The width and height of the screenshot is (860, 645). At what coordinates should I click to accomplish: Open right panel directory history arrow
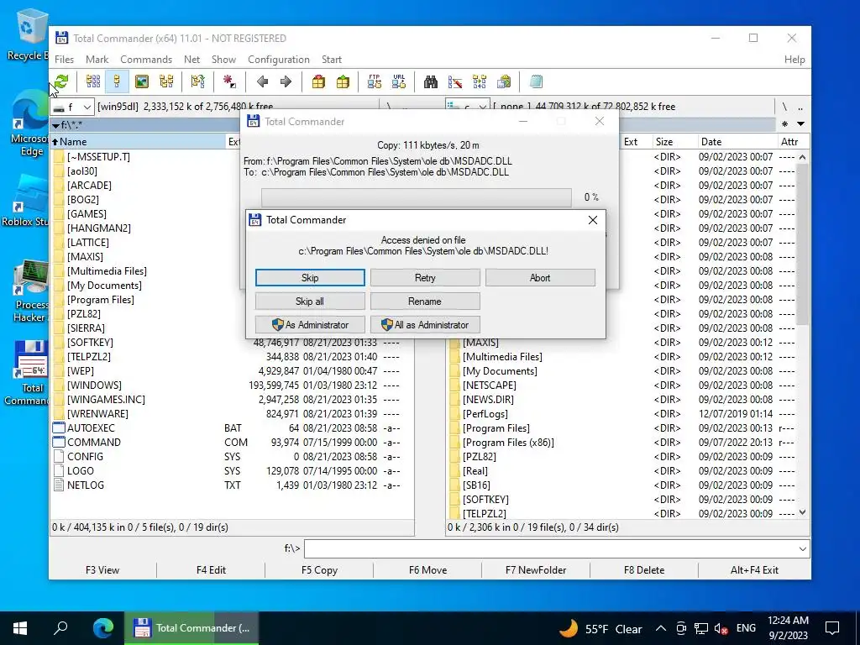(800, 124)
